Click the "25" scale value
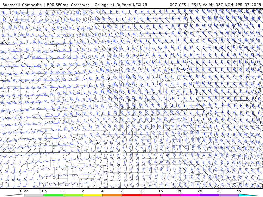This screenshot has width=263, height=197. click(x=200, y=191)
